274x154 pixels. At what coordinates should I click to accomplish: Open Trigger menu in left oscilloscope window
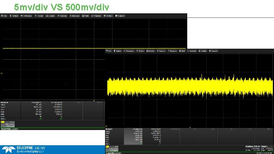click(39, 16)
